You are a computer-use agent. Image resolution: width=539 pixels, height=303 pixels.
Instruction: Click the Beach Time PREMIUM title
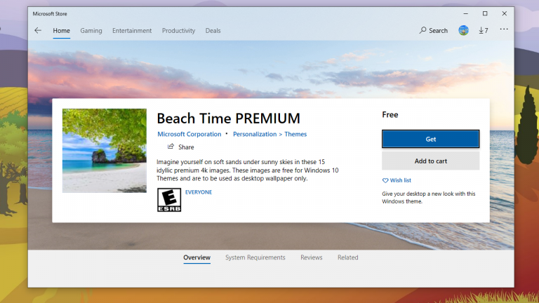[229, 119]
